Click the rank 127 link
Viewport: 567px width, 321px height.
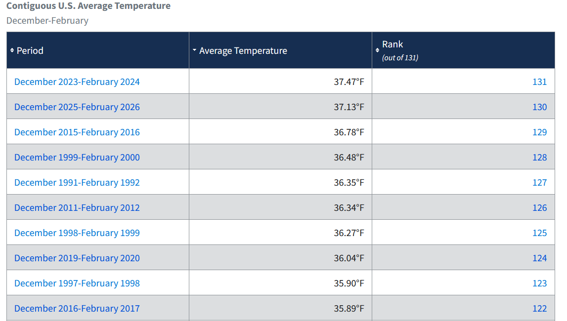tap(539, 183)
